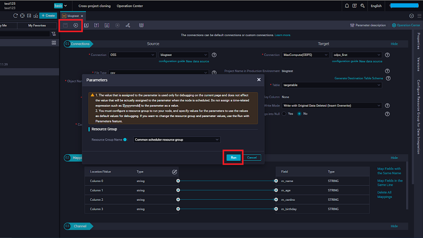Open the Resource Group Name dropdown
Viewport: 423px width, 238px height.
pos(177,140)
